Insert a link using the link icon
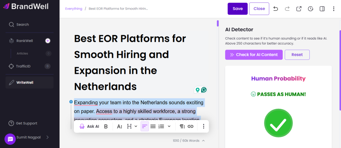341x148 pixels. click(190, 126)
